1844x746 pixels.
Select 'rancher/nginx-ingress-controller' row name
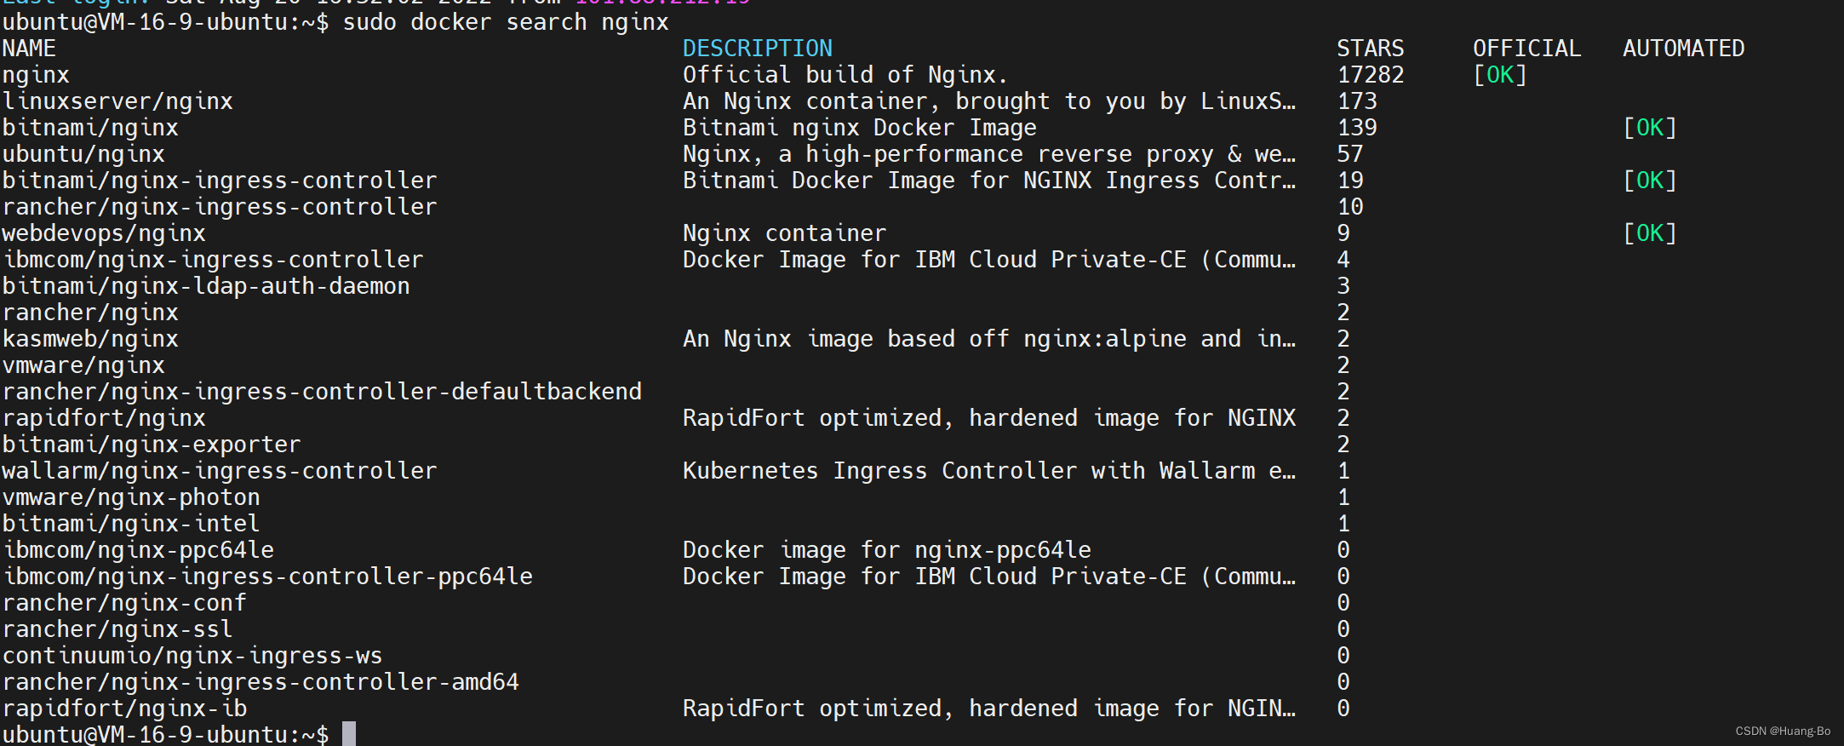coord(220,207)
